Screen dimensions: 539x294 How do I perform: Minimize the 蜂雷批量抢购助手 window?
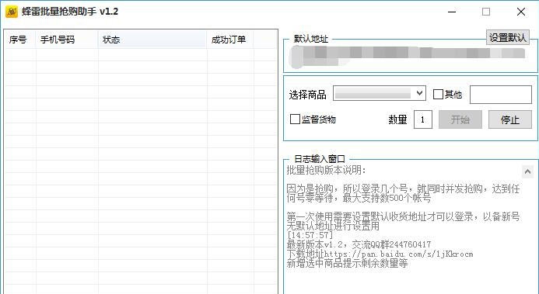tap(452, 12)
